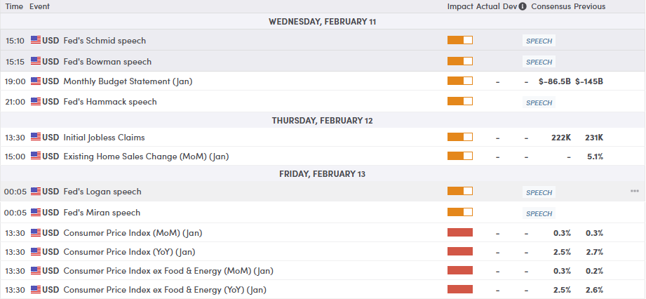Select the flag icon on the Monthly Budget Statement row
The height and width of the screenshot is (299, 646).
(36, 81)
